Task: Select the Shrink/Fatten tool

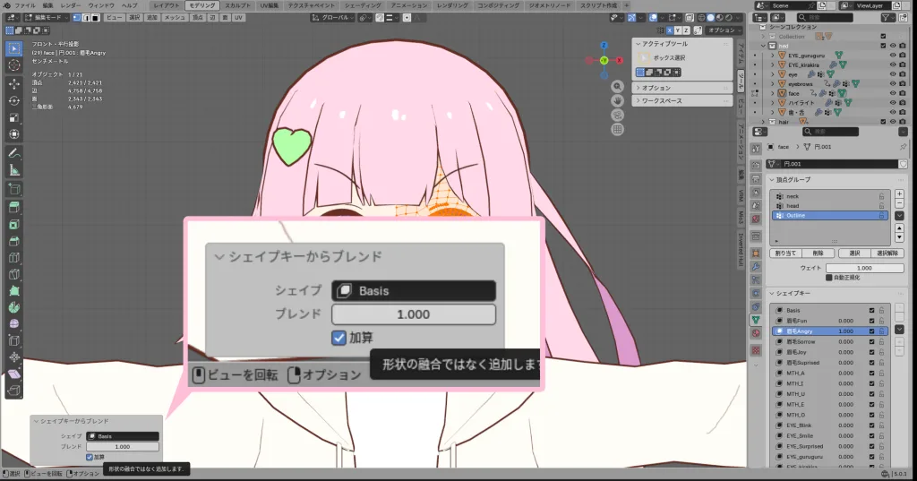Action: pyautogui.click(x=14, y=357)
